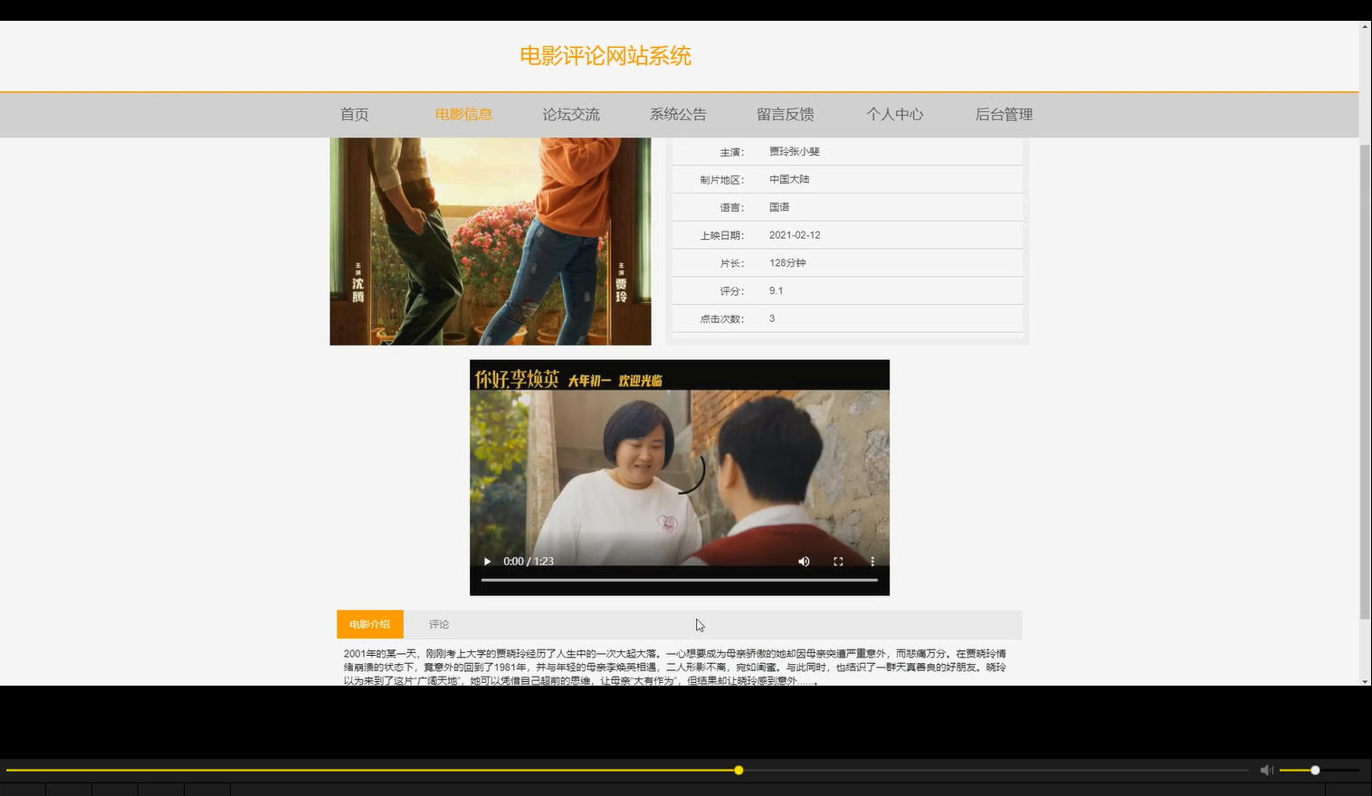Click the trailer's seek progress bar
Image resolution: width=1372 pixels, height=796 pixels.
[679, 579]
